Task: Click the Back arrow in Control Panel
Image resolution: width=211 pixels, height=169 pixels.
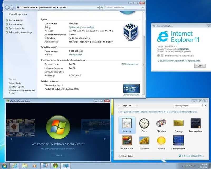Action: 7,8
